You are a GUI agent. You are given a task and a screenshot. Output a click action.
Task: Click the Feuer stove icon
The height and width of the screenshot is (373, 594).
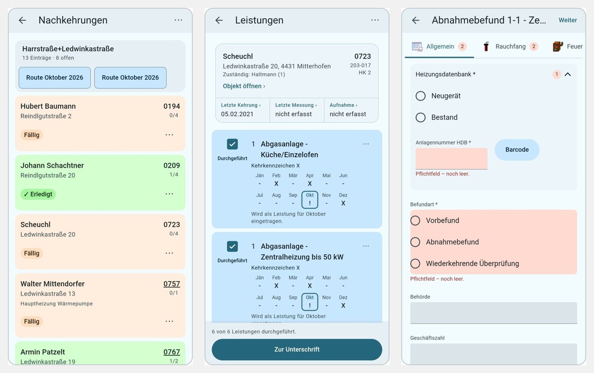(x=558, y=47)
